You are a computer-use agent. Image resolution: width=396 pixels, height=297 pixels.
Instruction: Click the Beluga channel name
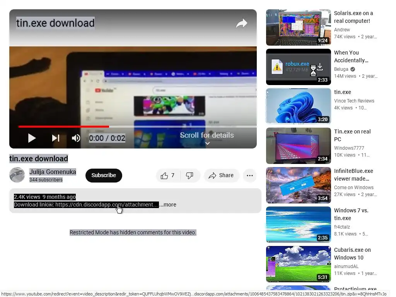[341, 69]
